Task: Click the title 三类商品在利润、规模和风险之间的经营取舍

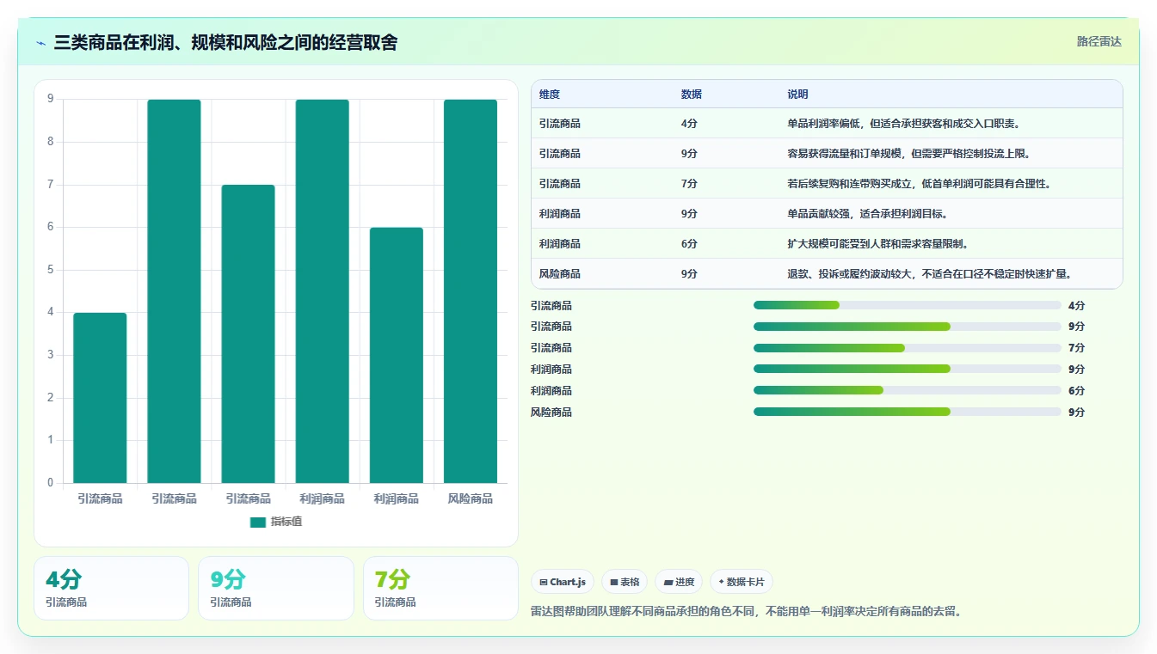Action: [225, 42]
